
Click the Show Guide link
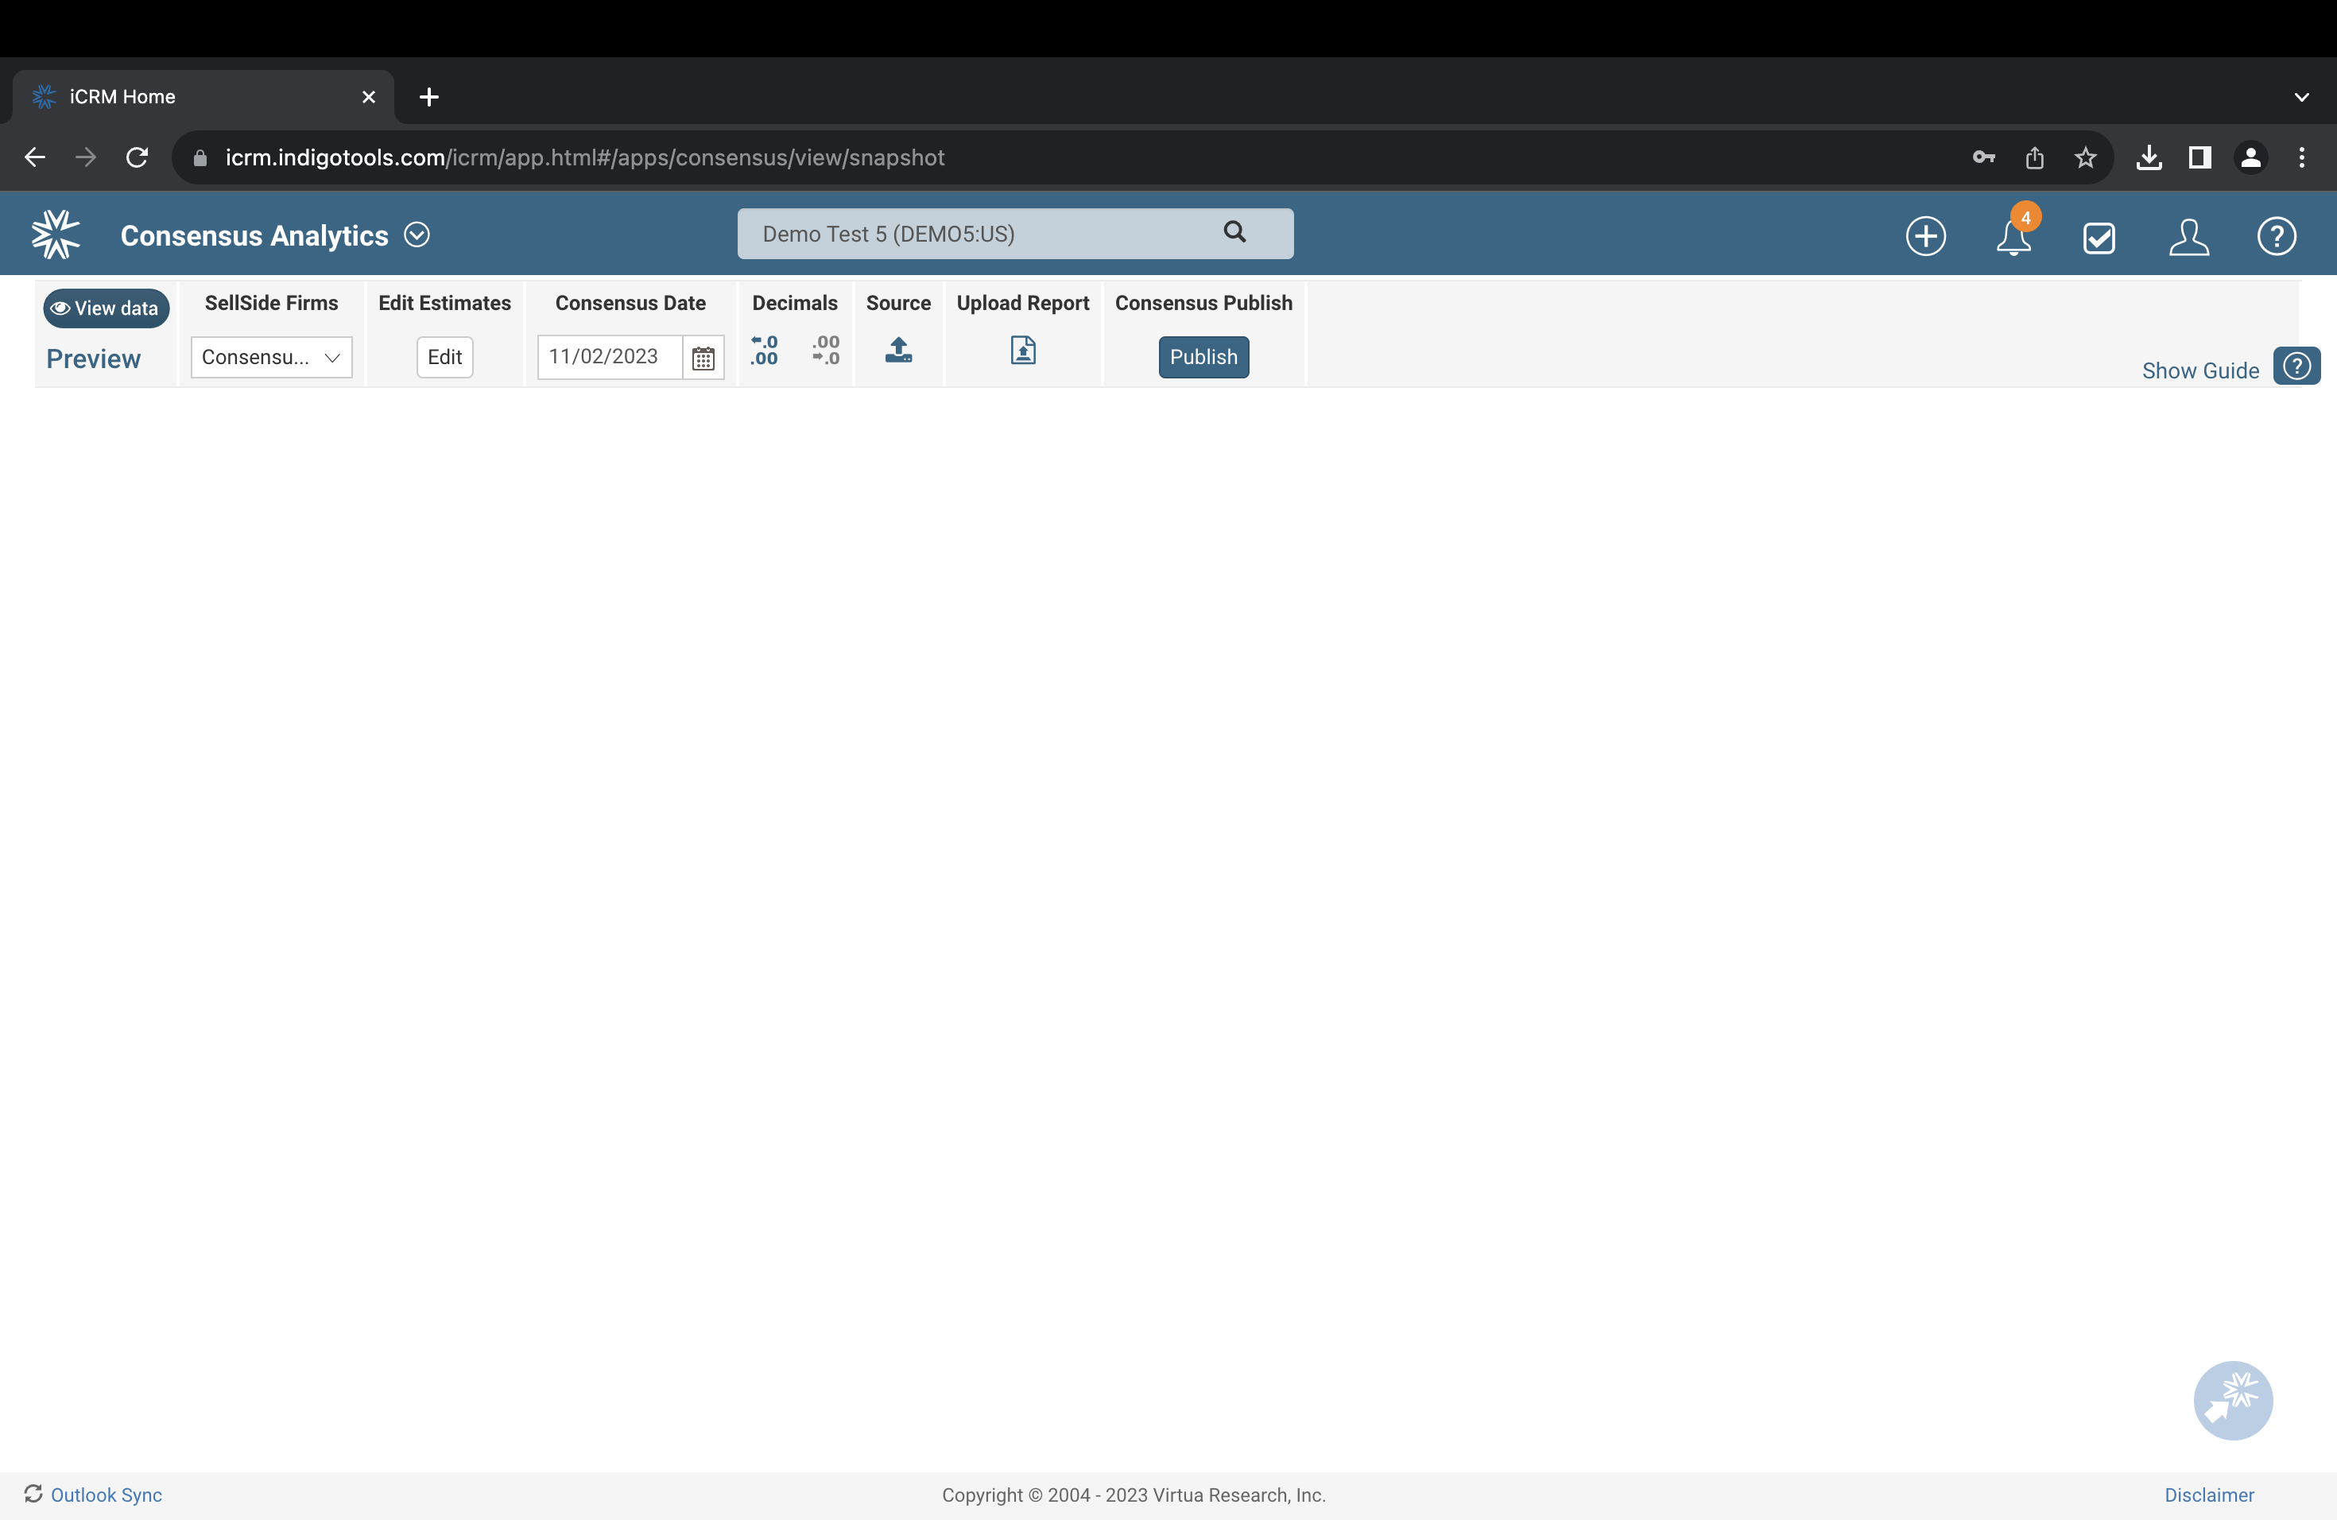[2200, 371]
